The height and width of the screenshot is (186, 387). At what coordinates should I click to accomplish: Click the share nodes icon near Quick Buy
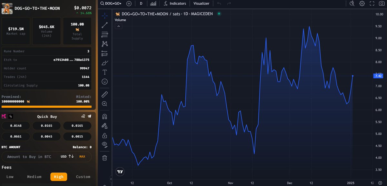click(x=83, y=116)
